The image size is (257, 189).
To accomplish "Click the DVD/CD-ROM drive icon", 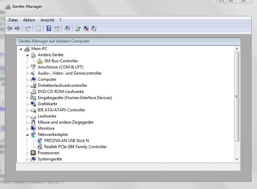I will [33, 92].
